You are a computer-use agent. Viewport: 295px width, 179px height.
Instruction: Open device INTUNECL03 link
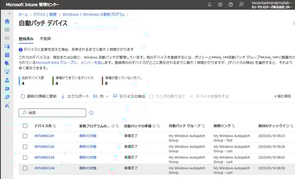point(44,157)
